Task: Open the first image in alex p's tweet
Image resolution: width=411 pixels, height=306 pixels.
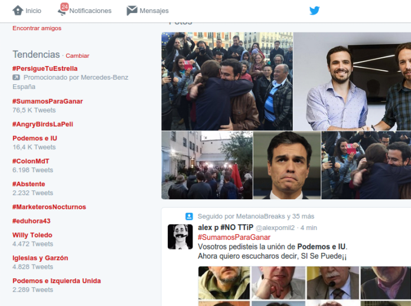Action: (x=223, y=283)
